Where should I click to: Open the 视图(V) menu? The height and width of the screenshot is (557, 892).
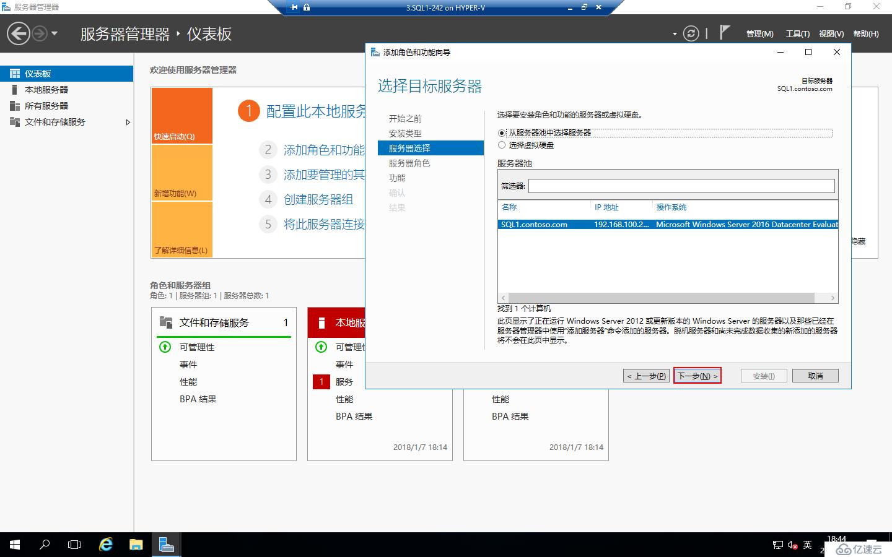pyautogui.click(x=831, y=34)
